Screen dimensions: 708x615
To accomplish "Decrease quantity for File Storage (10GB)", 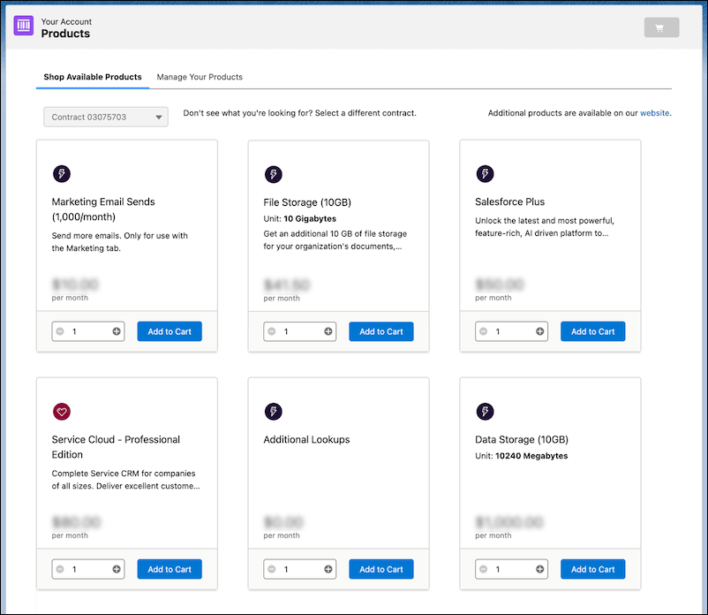I will pyautogui.click(x=272, y=331).
